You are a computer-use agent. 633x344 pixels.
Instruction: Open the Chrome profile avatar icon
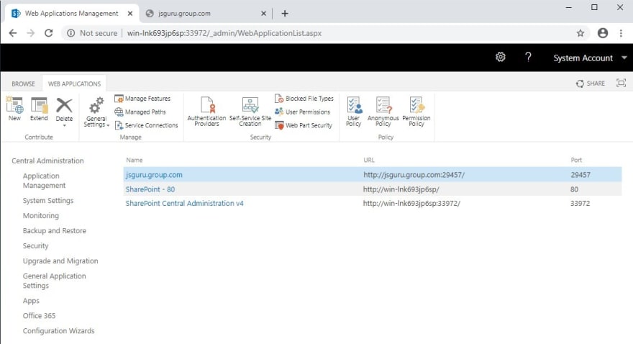click(x=603, y=33)
